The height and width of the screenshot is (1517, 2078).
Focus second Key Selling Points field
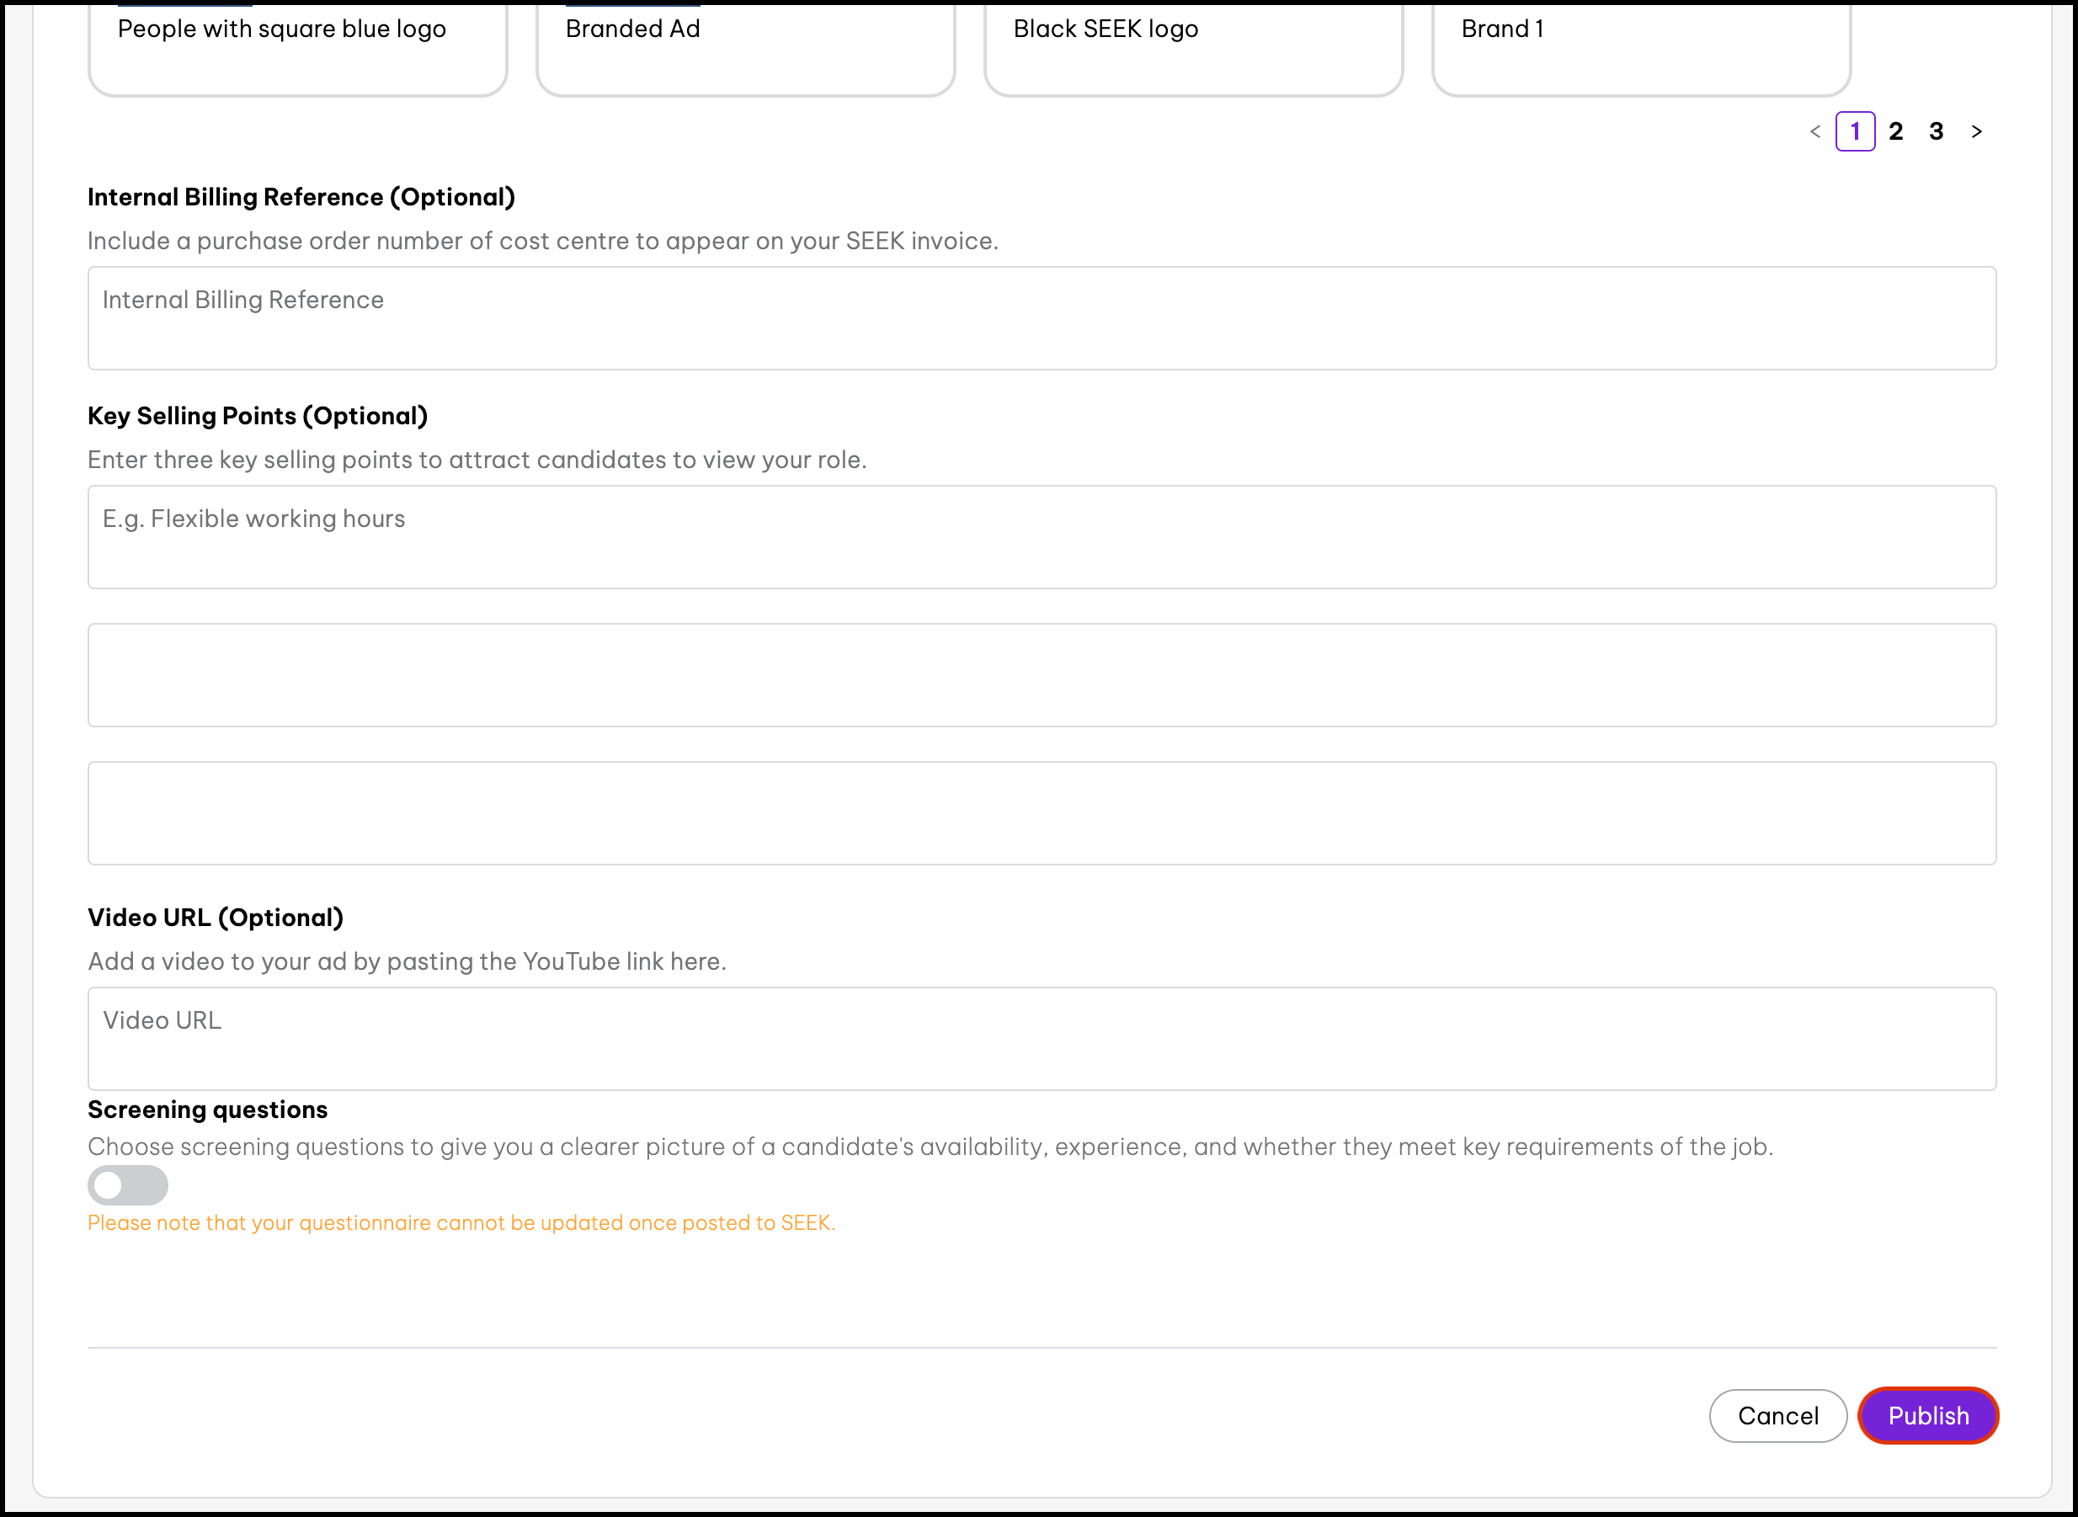point(1042,675)
